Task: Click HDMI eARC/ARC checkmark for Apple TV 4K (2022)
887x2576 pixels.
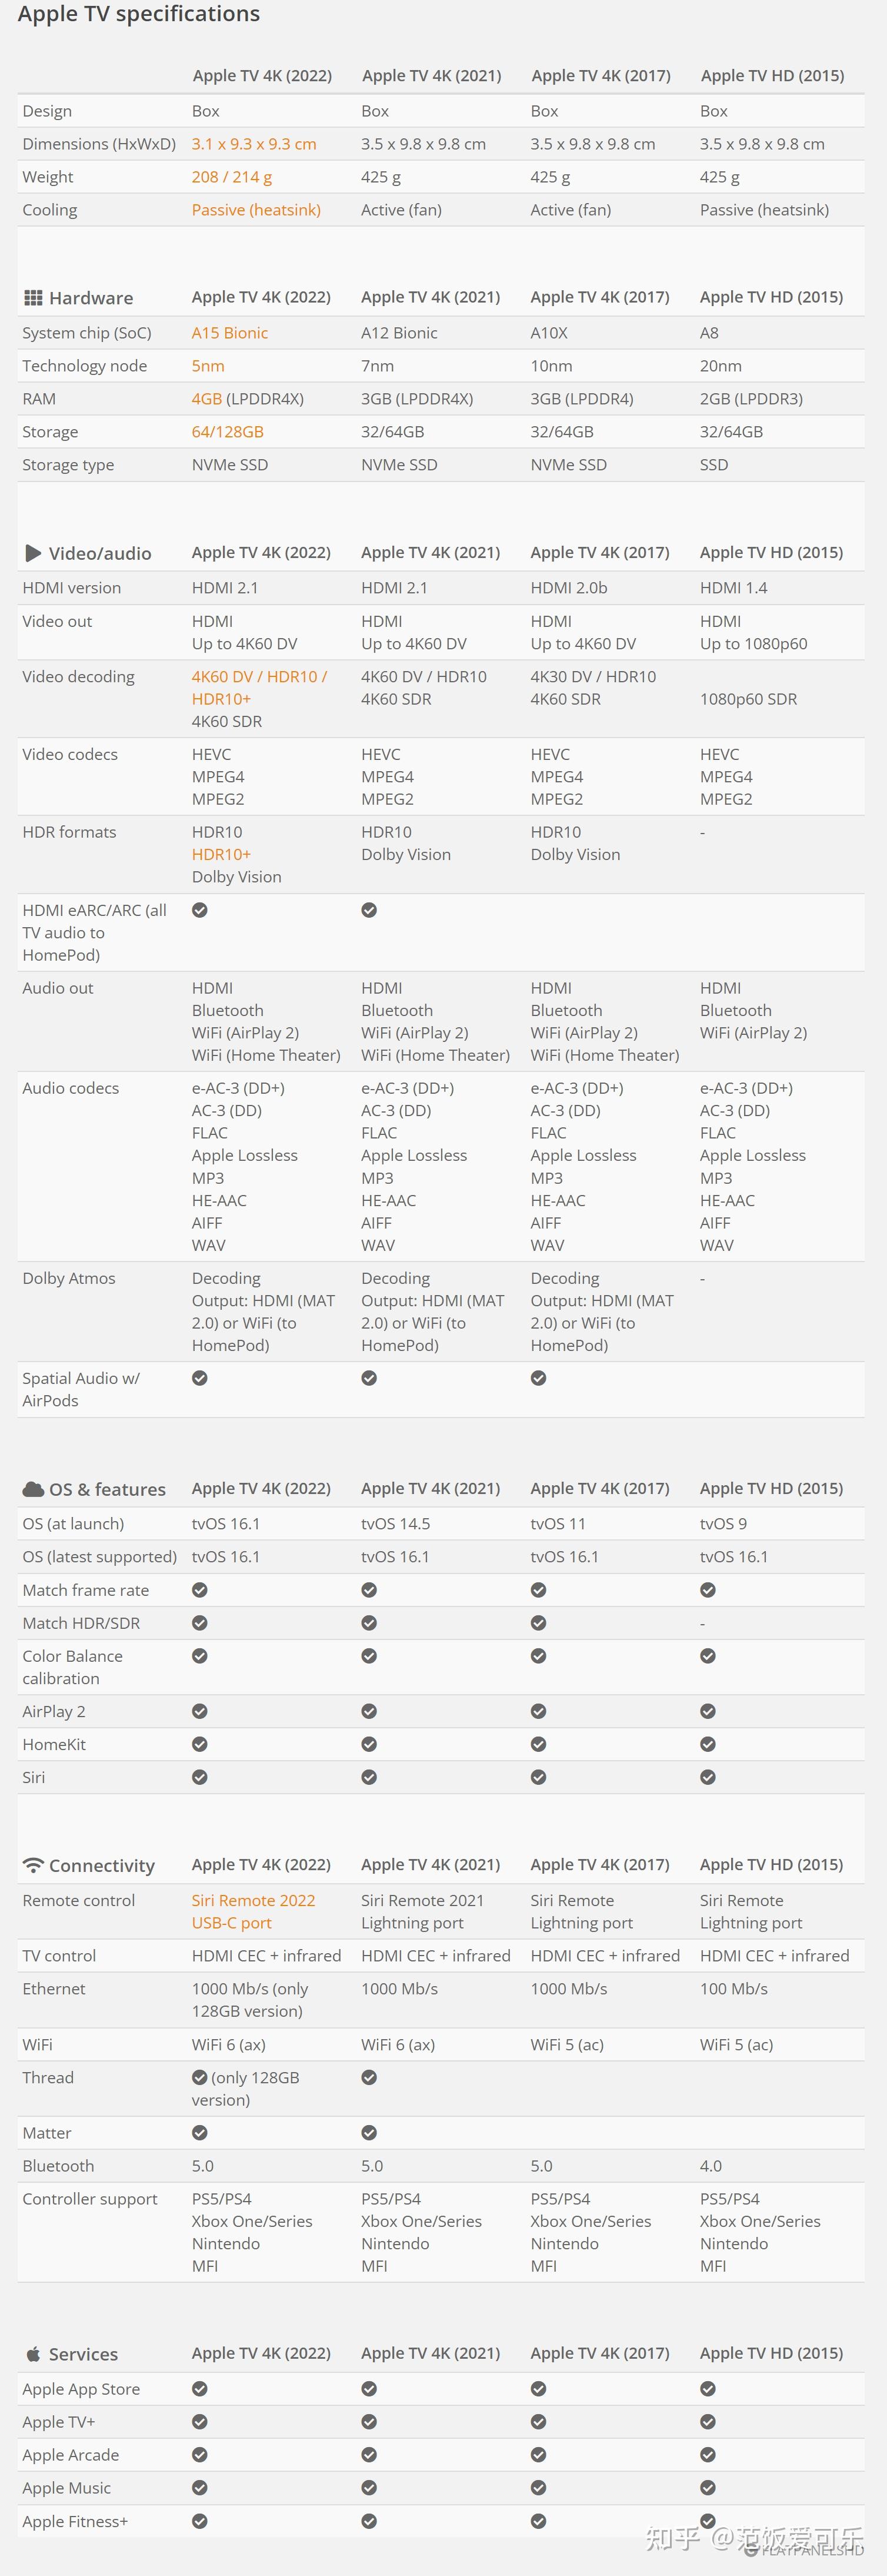Action: (200, 910)
